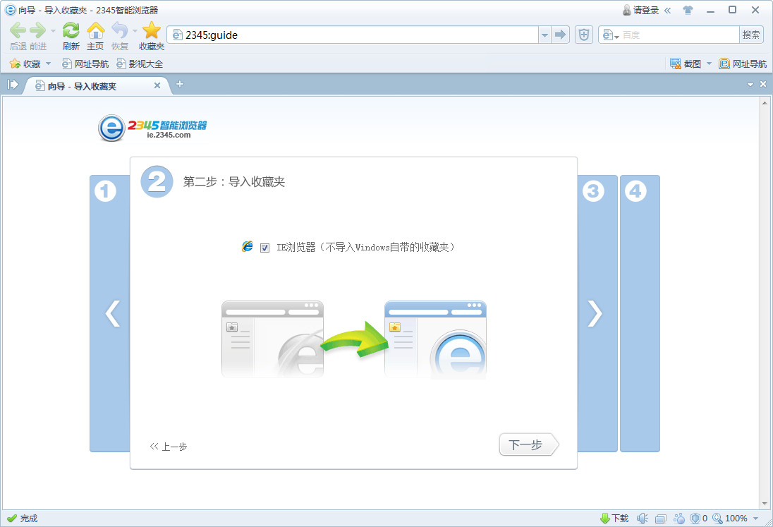Click the 完成 status text
This screenshot has width=773, height=527.
[x=29, y=518]
